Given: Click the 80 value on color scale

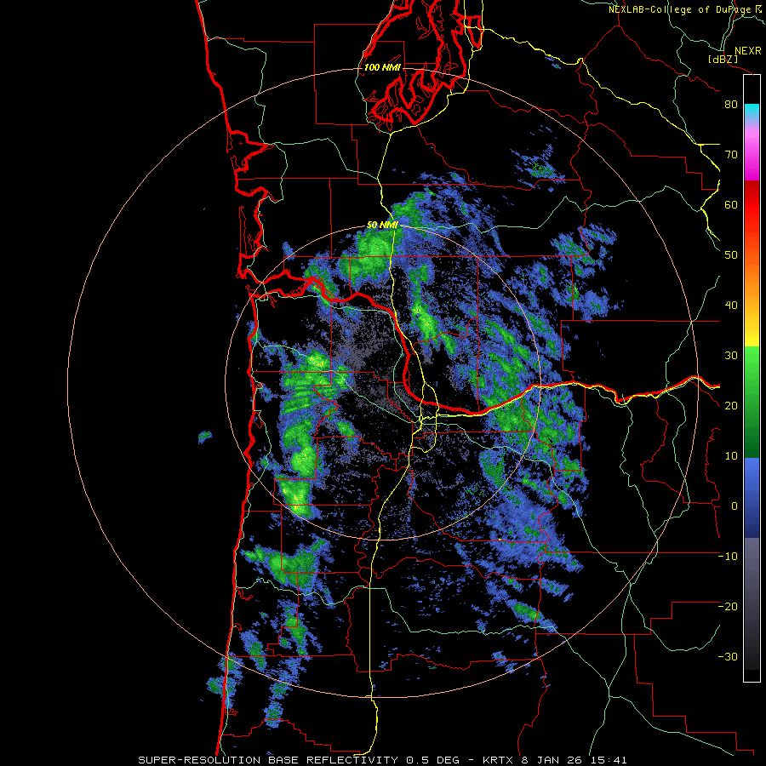Looking at the screenshot, I should coord(731,105).
